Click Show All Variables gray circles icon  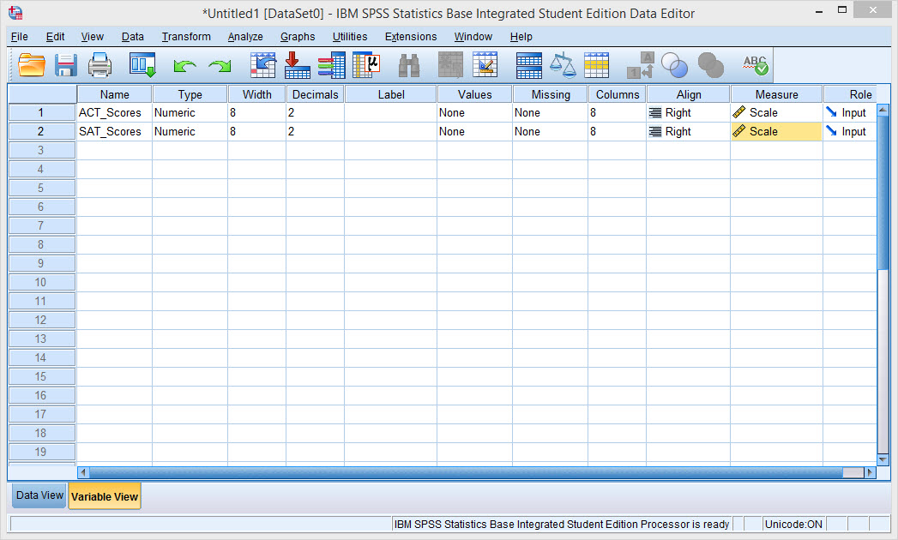711,64
